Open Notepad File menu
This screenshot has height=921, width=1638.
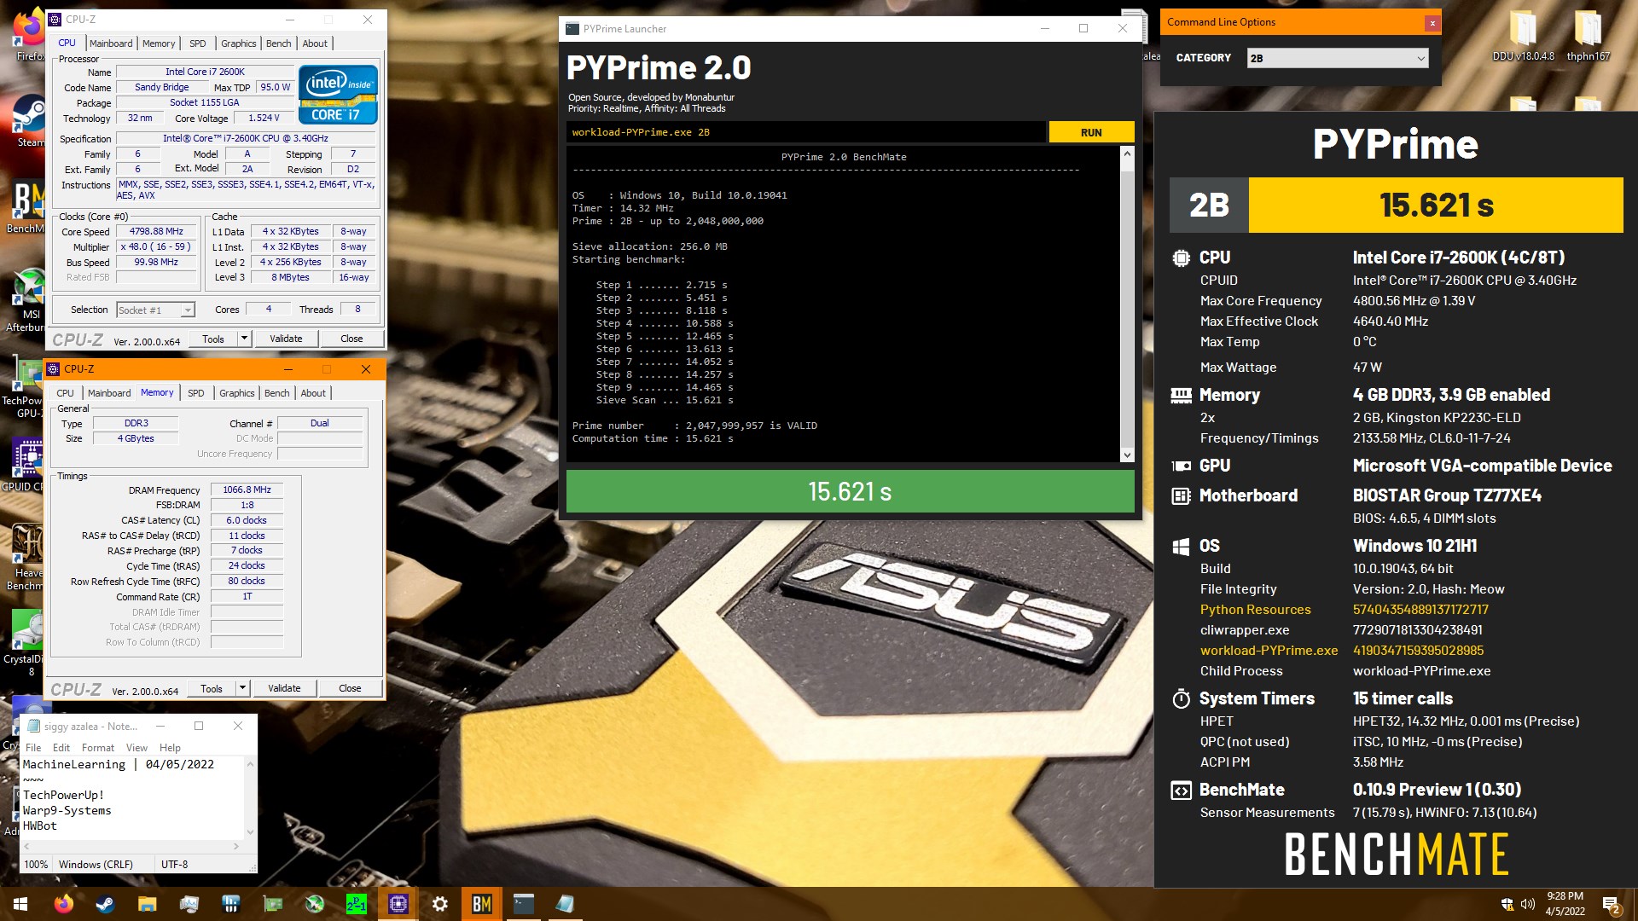33,748
